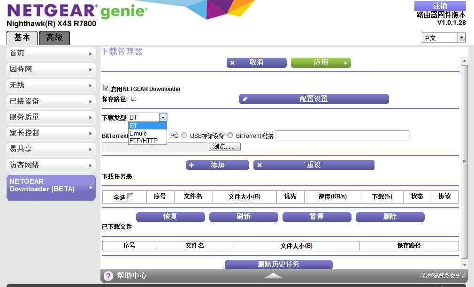Image resolution: width=474 pixels, height=287 pixels.
Task: Open the 服务质量 sidebar menu
Action: (x=51, y=118)
